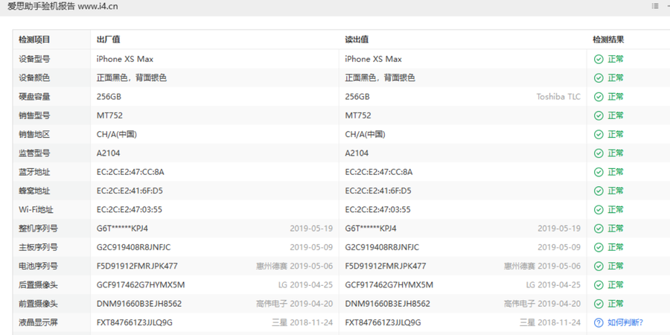The height and width of the screenshot is (335, 670).
Task: Select the 设备颜色 row label
Action: tap(34, 77)
